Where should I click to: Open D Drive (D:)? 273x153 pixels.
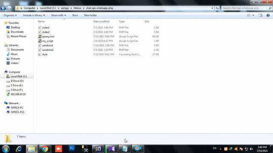[x=17, y=81]
